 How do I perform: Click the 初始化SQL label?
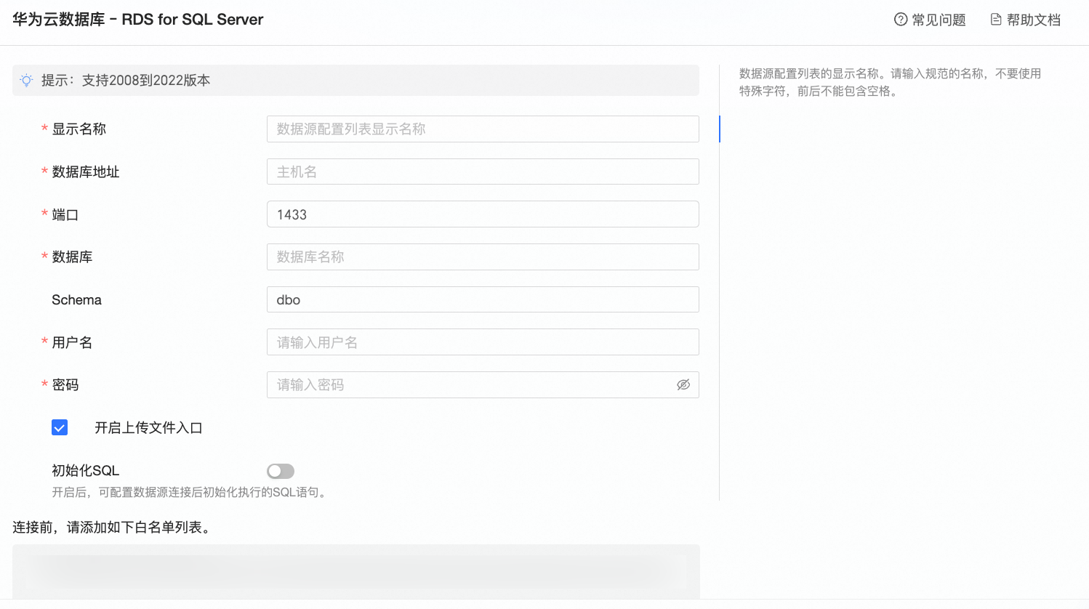coord(85,471)
